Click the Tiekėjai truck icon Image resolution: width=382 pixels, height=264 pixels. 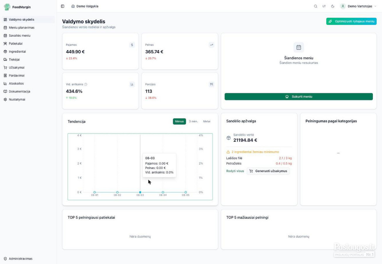pos(5,60)
